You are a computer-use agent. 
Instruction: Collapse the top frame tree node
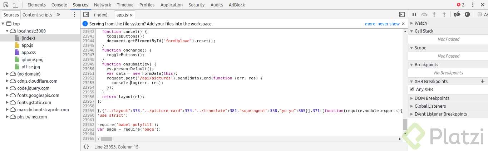pyautogui.click(x=3, y=24)
